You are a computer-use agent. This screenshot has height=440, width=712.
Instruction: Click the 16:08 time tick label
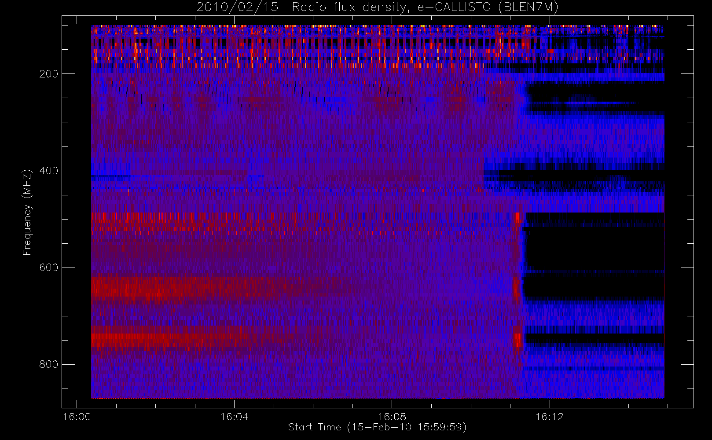pos(392,417)
